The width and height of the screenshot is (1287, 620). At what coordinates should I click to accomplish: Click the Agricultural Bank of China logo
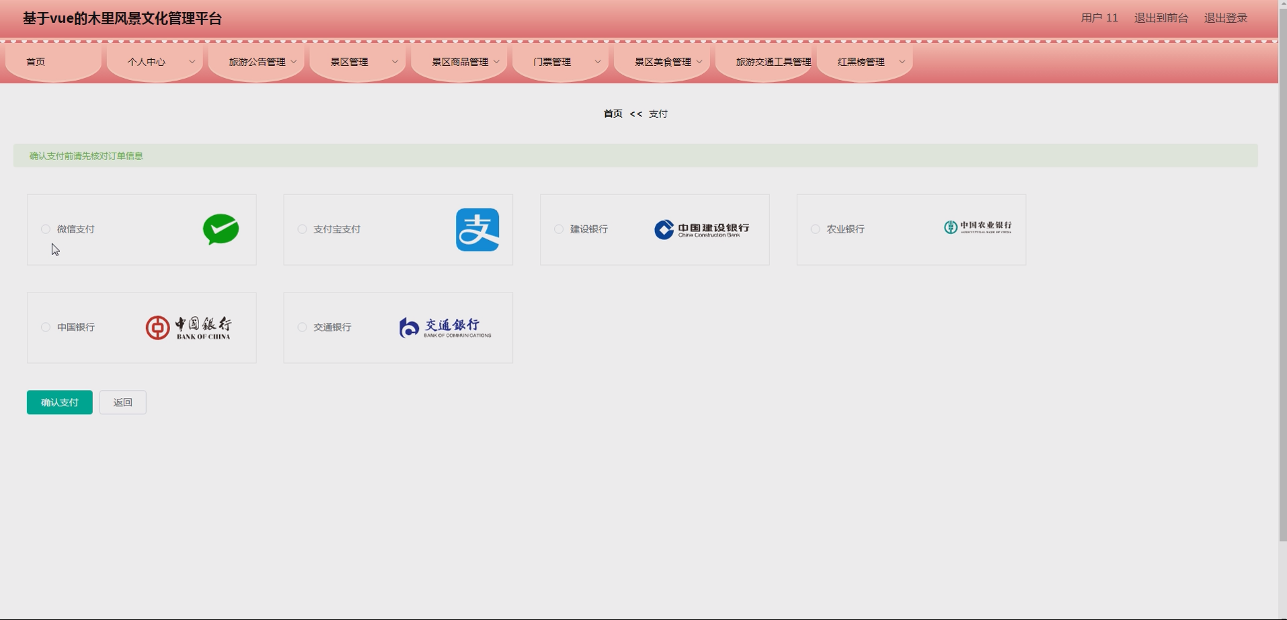977,227
